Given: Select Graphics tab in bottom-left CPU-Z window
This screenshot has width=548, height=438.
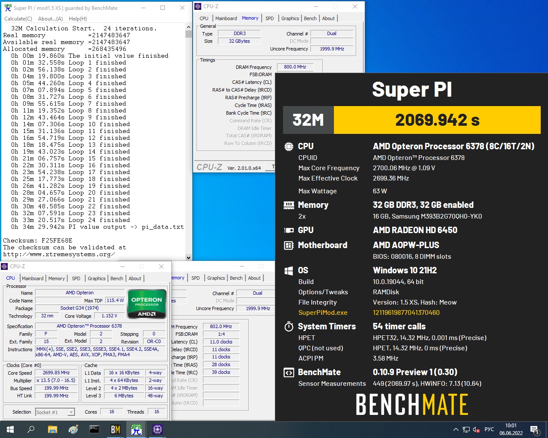Looking at the screenshot, I should tap(97, 278).
